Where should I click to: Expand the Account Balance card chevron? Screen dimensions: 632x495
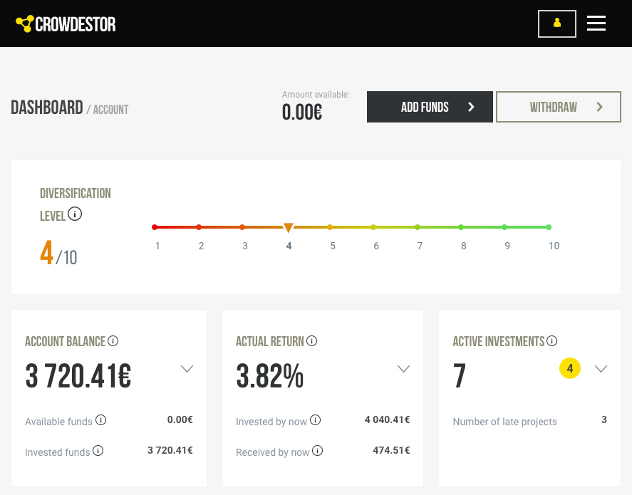pyautogui.click(x=187, y=369)
